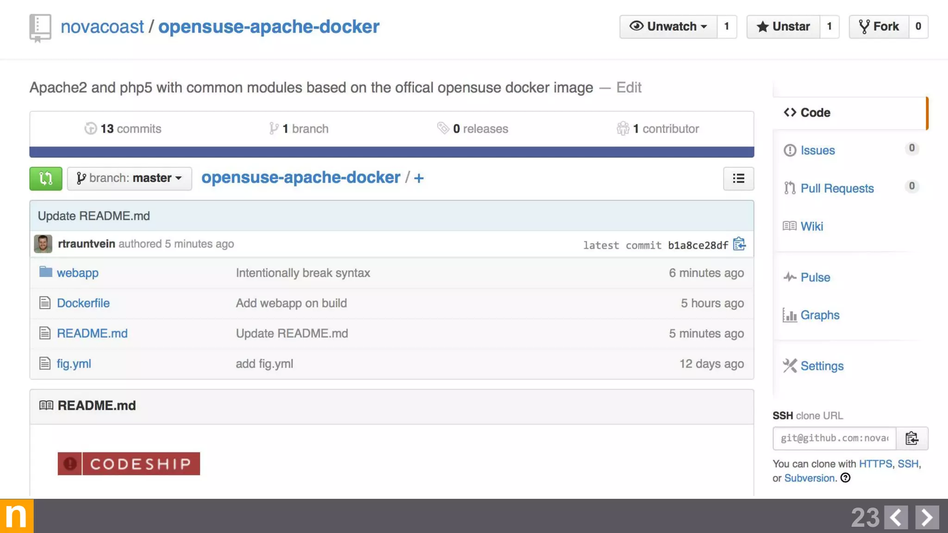This screenshot has height=533, width=948.
Task: Fork the repository
Action: click(x=879, y=26)
